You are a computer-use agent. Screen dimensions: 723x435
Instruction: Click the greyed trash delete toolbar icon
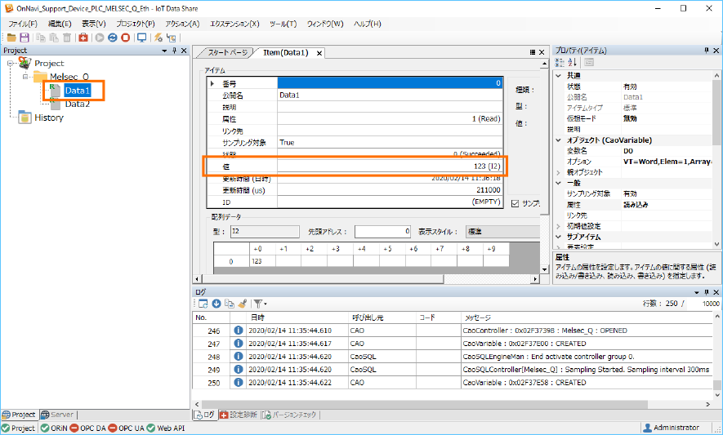(67, 38)
